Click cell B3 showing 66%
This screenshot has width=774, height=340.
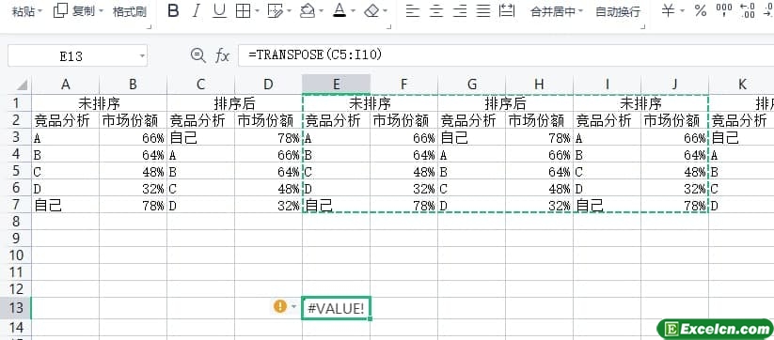click(x=133, y=137)
